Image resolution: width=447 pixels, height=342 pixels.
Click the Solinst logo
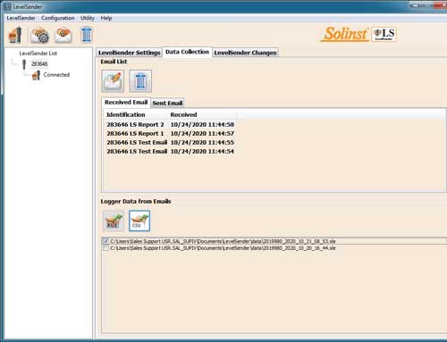(345, 34)
